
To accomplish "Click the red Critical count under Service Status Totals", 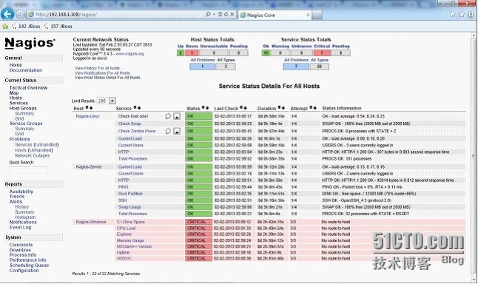I will click(x=322, y=53).
